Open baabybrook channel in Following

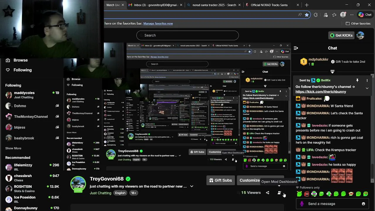pyautogui.click(x=32, y=138)
